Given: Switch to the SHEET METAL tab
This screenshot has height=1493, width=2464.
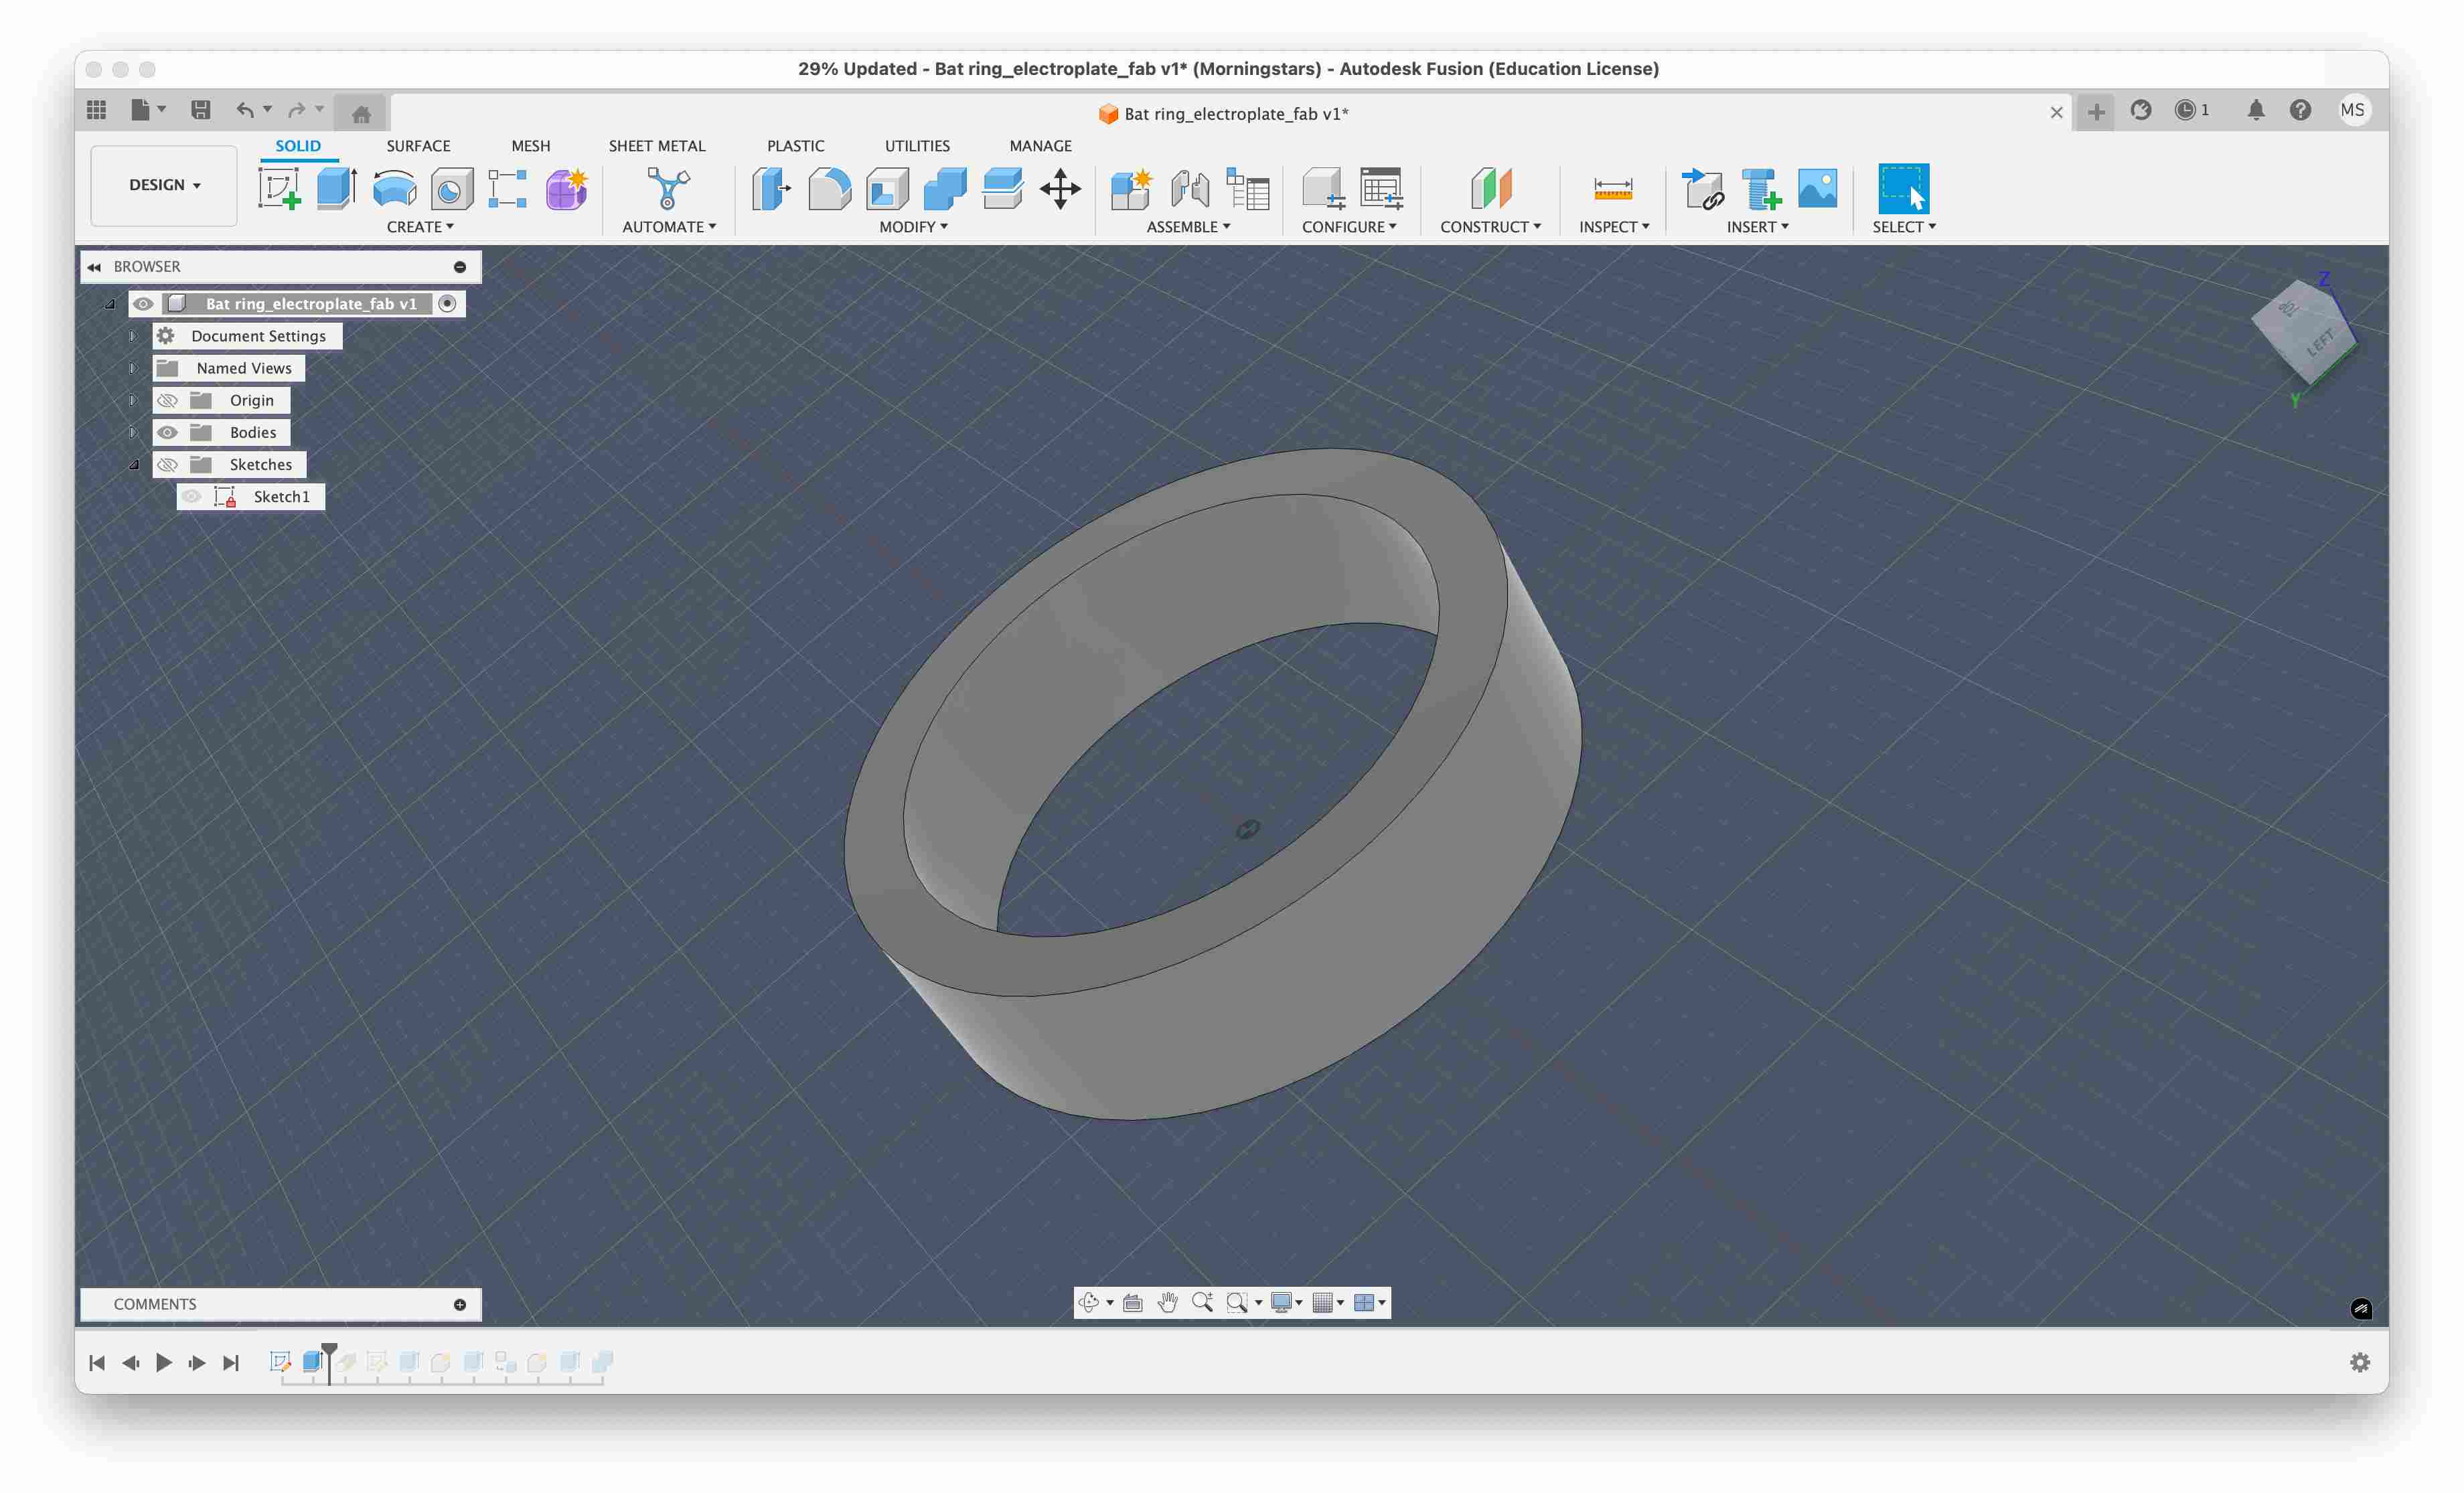Looking at the screenshot, I should coord(657,146).
